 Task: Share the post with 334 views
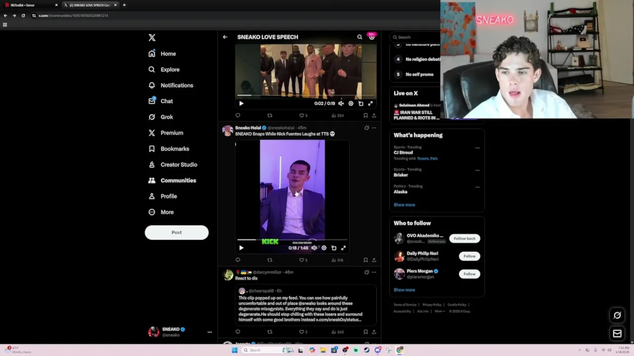tap(374, 115)
